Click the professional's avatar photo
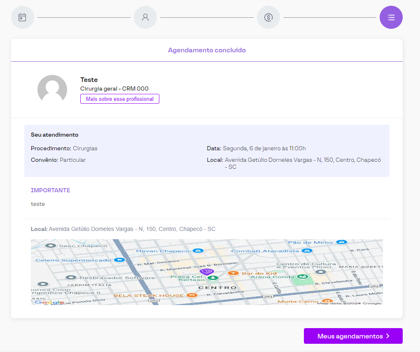Image resolution: width=420 pixels, height=352 pixels. point(52,89)
